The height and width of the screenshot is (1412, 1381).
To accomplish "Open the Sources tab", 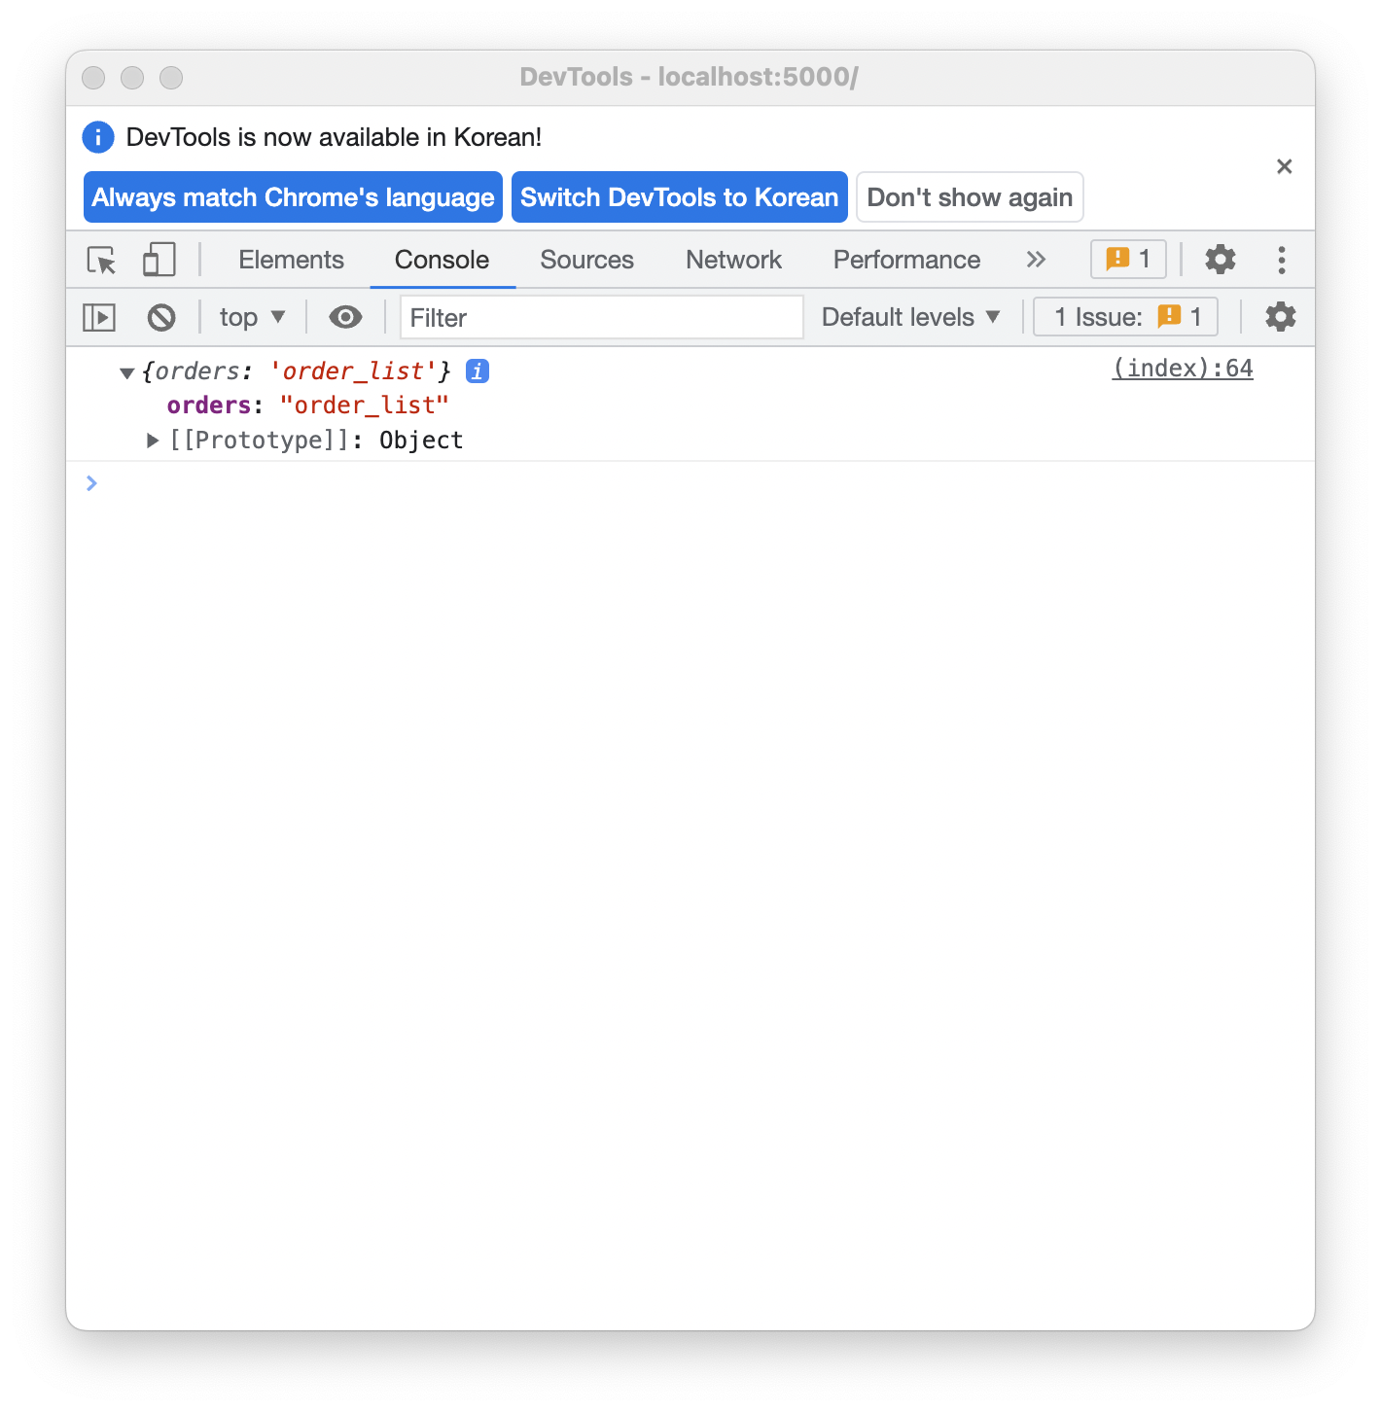I will click(x=586, y=260).
